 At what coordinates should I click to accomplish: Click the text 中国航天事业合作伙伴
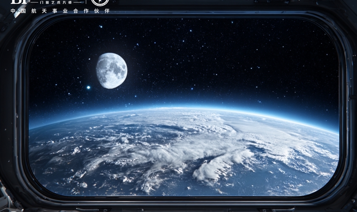60,11
